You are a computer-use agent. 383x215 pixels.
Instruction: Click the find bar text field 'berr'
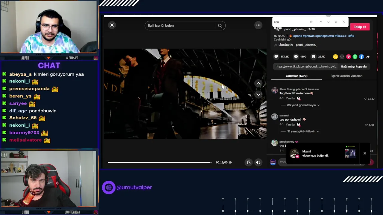click(290, 22)
